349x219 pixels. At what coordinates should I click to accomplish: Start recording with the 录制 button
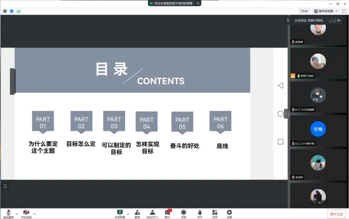point(184,213)
